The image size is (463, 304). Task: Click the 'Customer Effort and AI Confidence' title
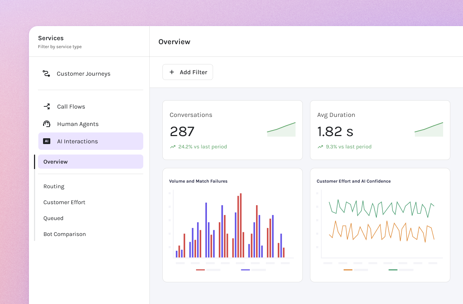pos(354,181)
